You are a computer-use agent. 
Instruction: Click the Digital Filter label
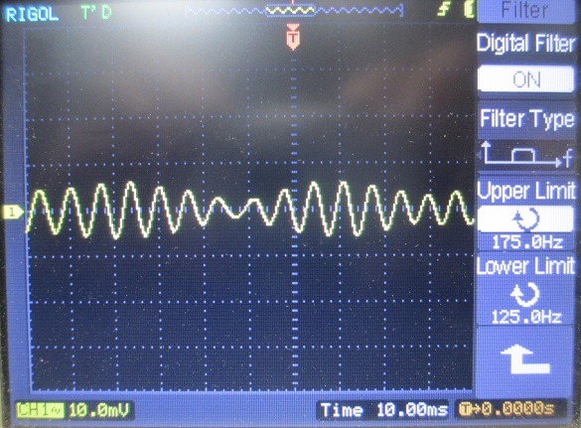525,44
